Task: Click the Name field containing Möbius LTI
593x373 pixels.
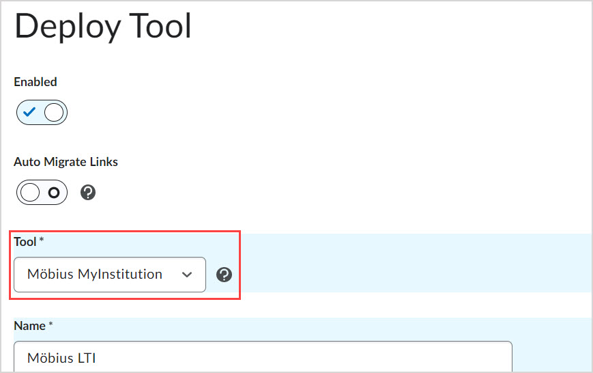Action: (263, 357)
